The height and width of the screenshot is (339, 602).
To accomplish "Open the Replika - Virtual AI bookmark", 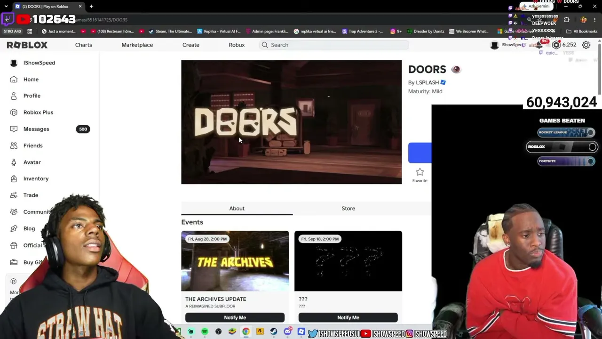I will click(219, 32).
